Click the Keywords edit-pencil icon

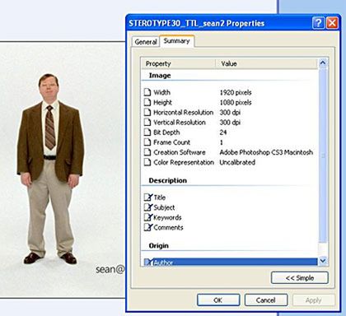pyautogui.click(x=148, y=217)
